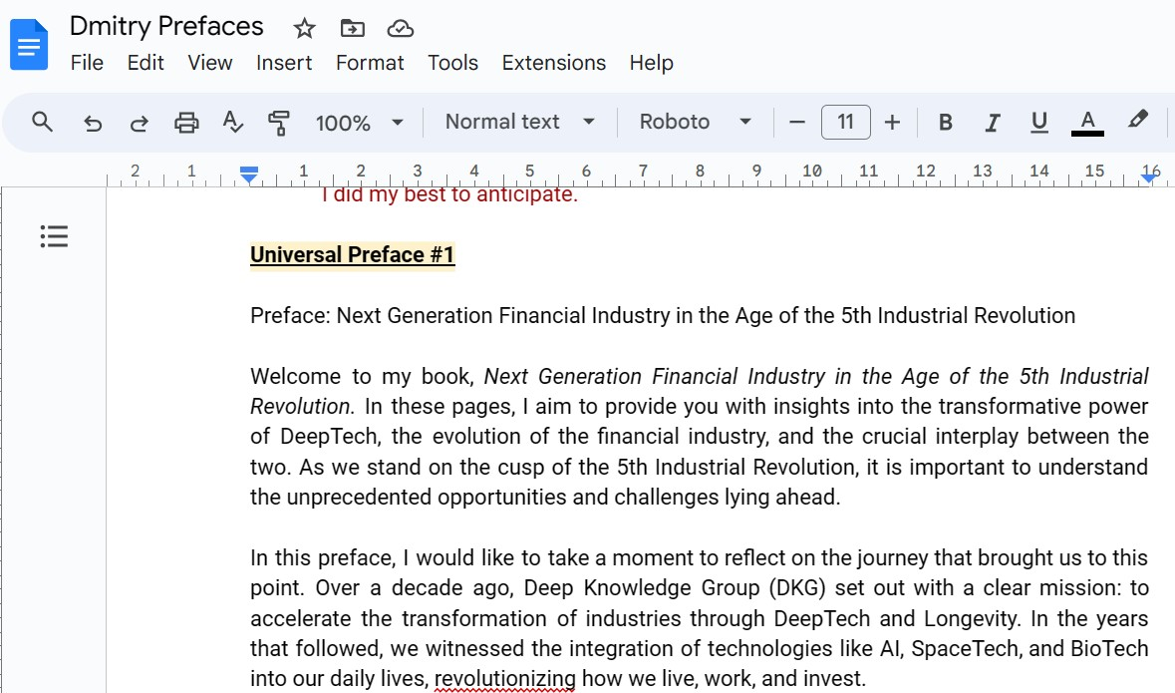Open the Roboto font family dropdown
1175x693 pixels.
coord(695,122)
